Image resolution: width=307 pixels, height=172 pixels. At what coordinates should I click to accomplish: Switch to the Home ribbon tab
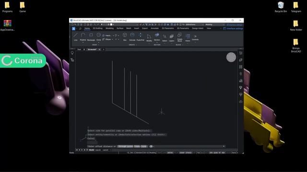(87, 29)
